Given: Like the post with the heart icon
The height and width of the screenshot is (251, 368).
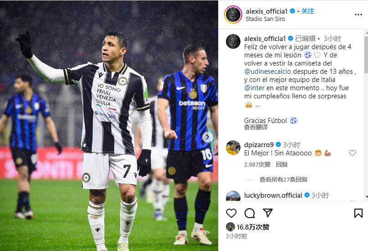Looking at the screenshot, I should (x=231, y=213).
